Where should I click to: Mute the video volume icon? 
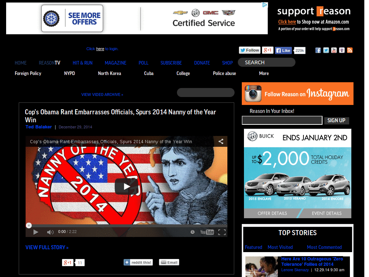pos(50,232)
